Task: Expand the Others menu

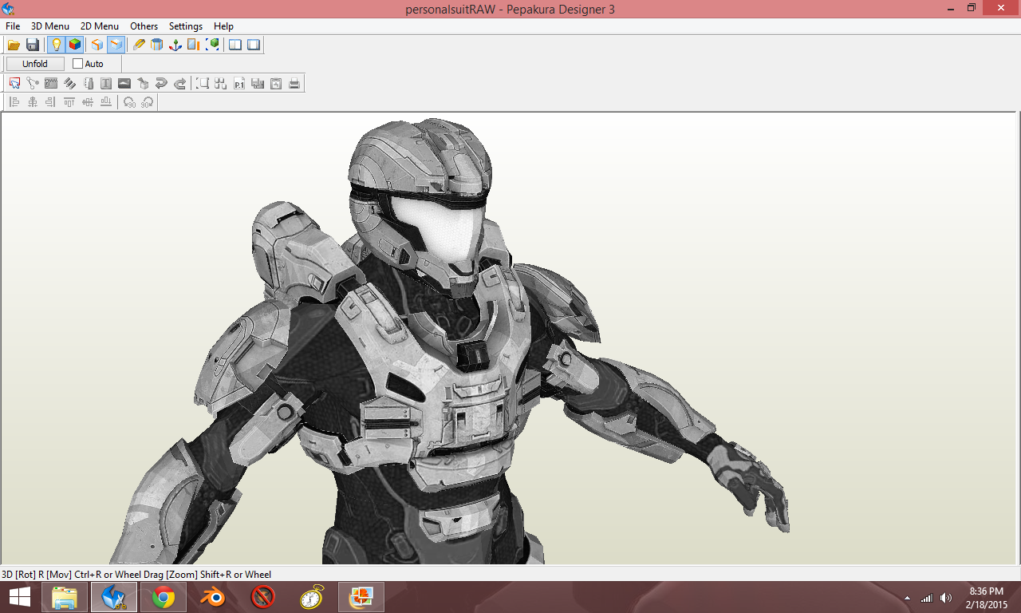Action: coord(144,26)
